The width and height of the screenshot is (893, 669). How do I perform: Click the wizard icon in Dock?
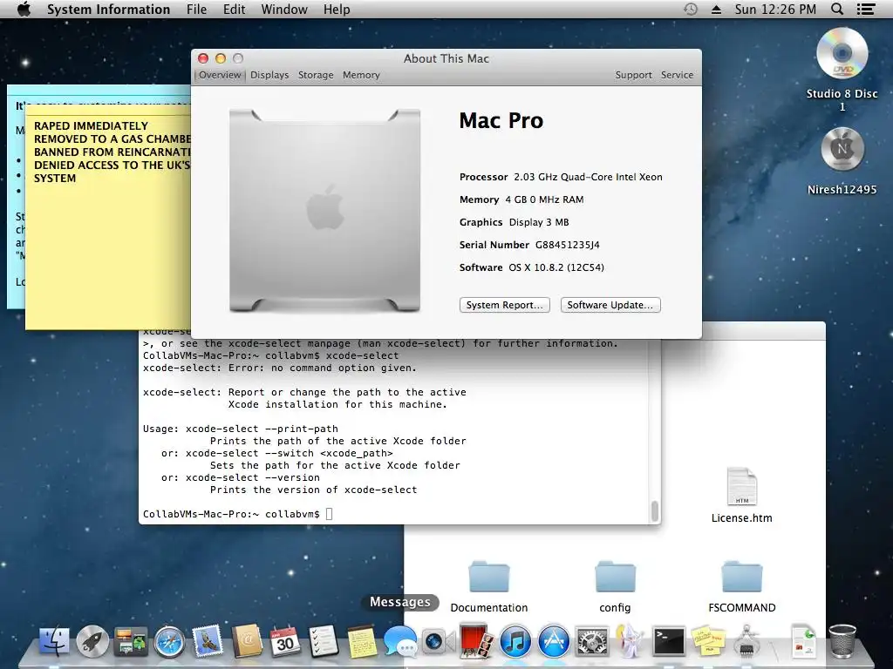[x=630, y=641]
